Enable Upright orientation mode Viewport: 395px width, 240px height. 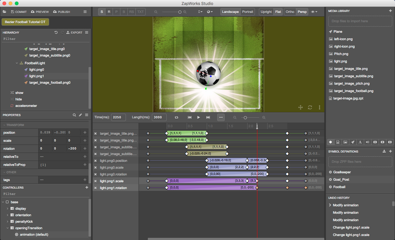tap(266, 11)
